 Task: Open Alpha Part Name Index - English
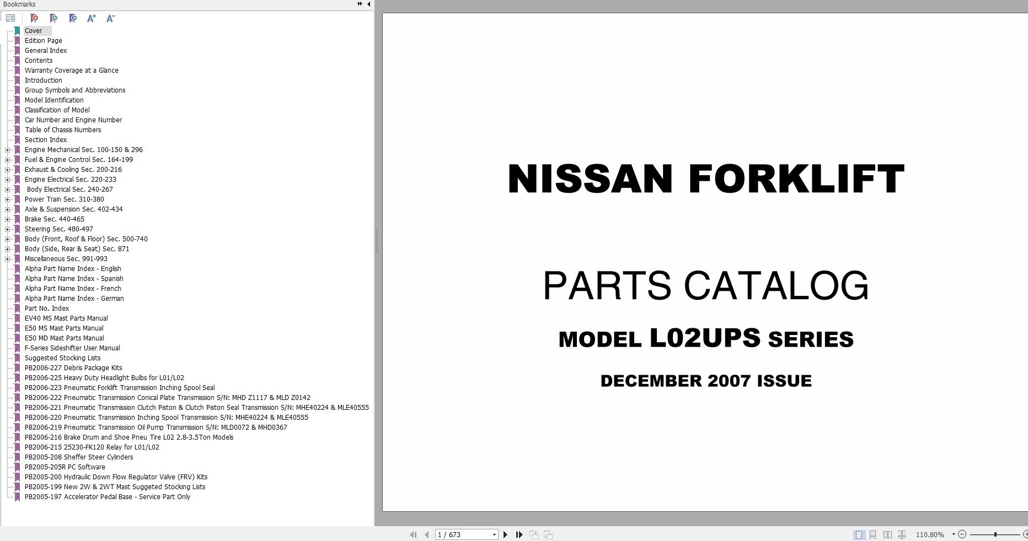click(x=73, y=269)
